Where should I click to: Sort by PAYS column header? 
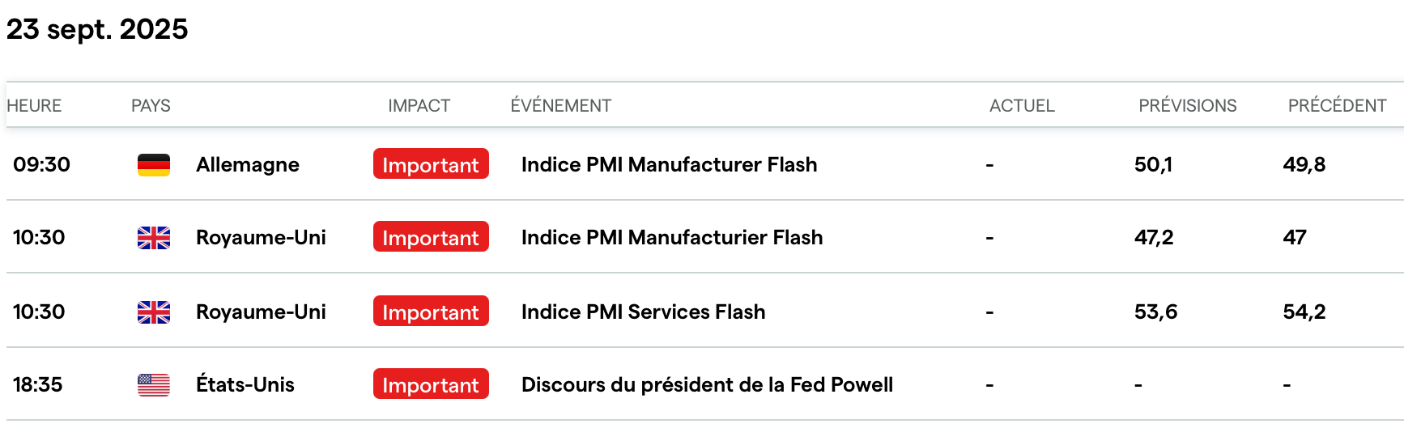click(x=151, y=106)
